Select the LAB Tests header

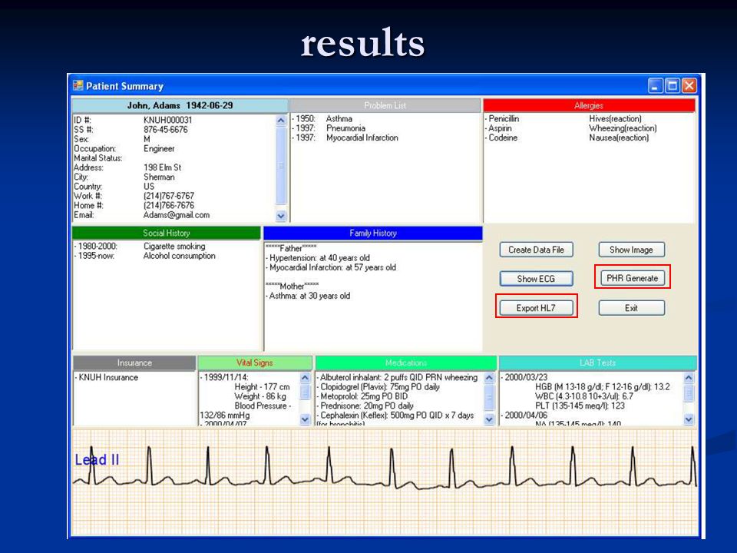click(597, 363)
